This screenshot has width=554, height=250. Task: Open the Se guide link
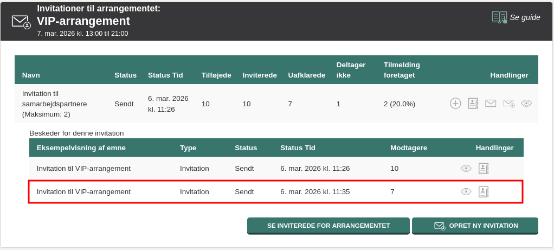525,17
